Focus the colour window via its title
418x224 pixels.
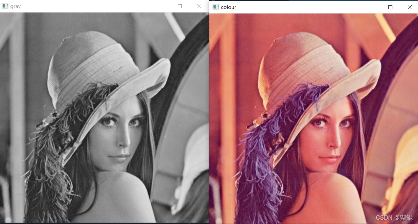[x=228, y=7]
